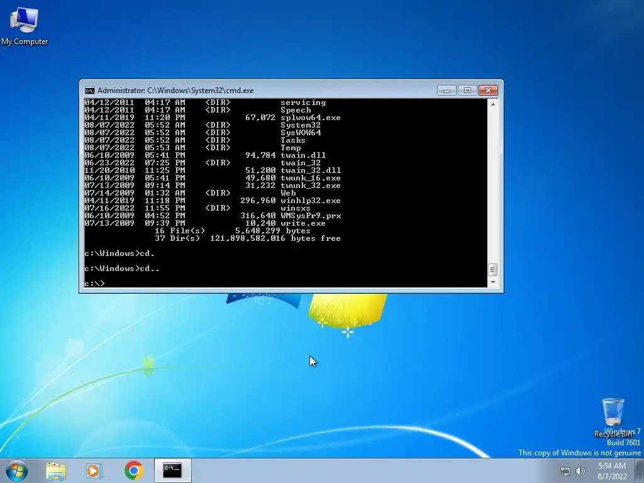Click the c:\> prompt line
Image resolution: width=644 pixels, height=483 pixels.
94,284
